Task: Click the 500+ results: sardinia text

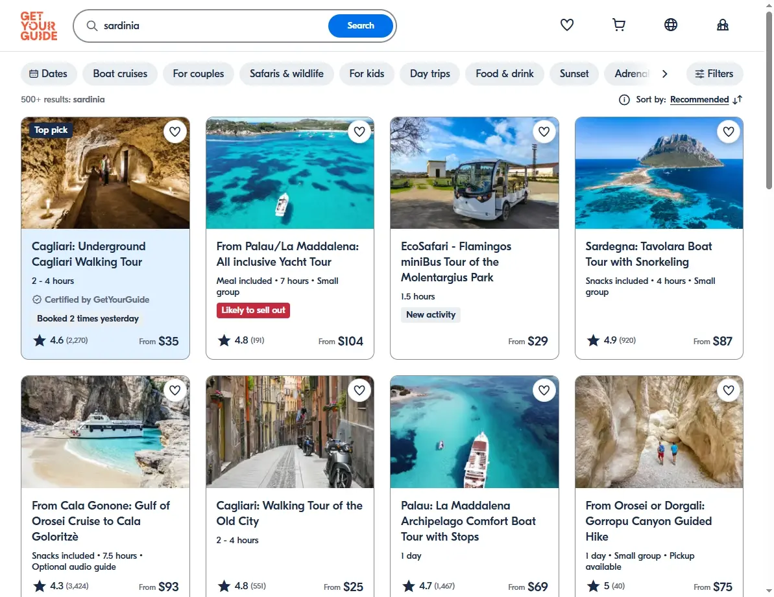Action: click(63, 100)
